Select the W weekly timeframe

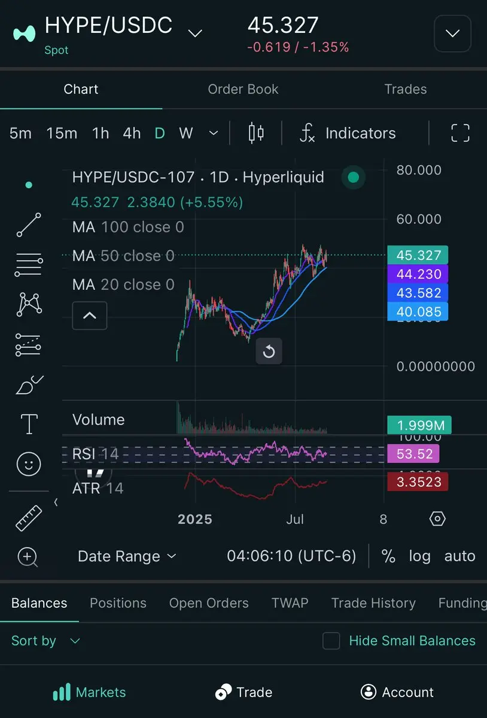click(185, 134)
